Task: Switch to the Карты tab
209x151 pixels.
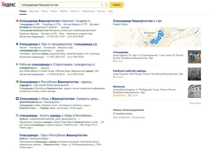Action: click(54, 11)
